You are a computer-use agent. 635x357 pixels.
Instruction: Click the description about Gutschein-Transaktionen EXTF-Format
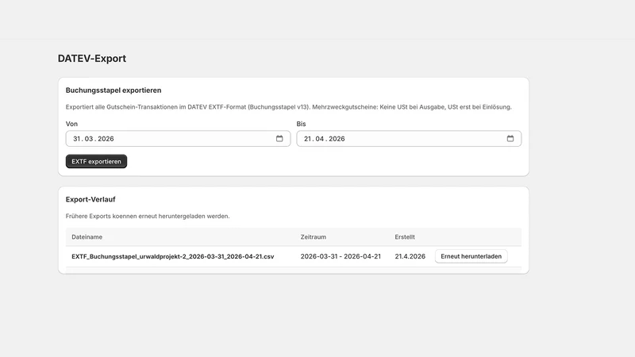point(288,107)
